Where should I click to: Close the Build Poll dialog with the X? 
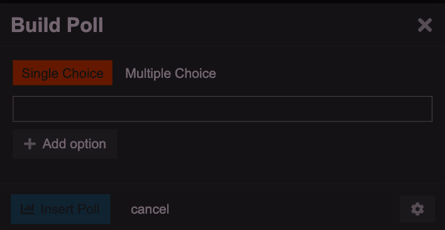[x=424, y=25]
